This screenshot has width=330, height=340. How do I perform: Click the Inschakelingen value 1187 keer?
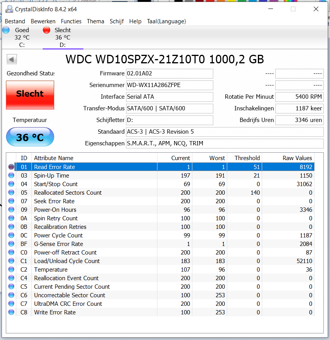pos(299,108)
